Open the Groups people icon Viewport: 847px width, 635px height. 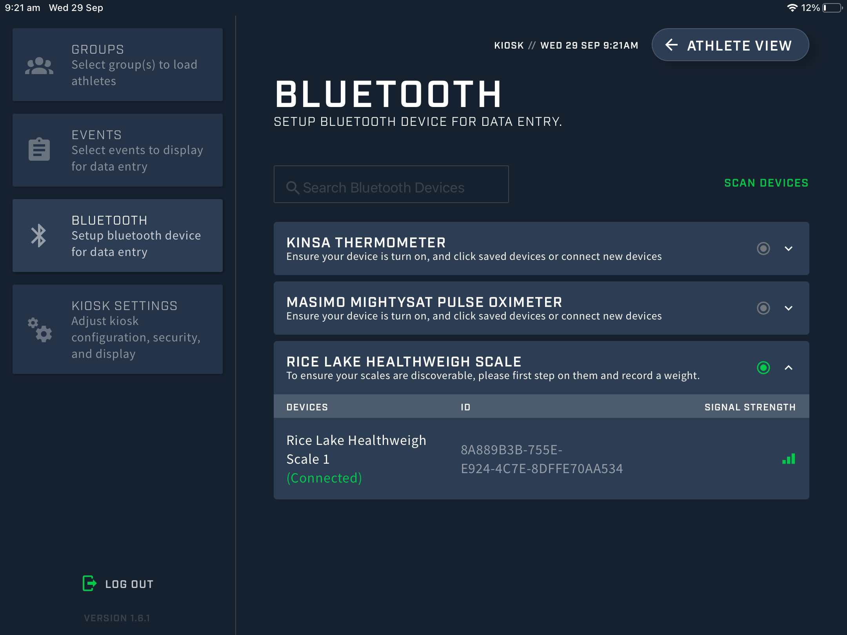(39, 66)
